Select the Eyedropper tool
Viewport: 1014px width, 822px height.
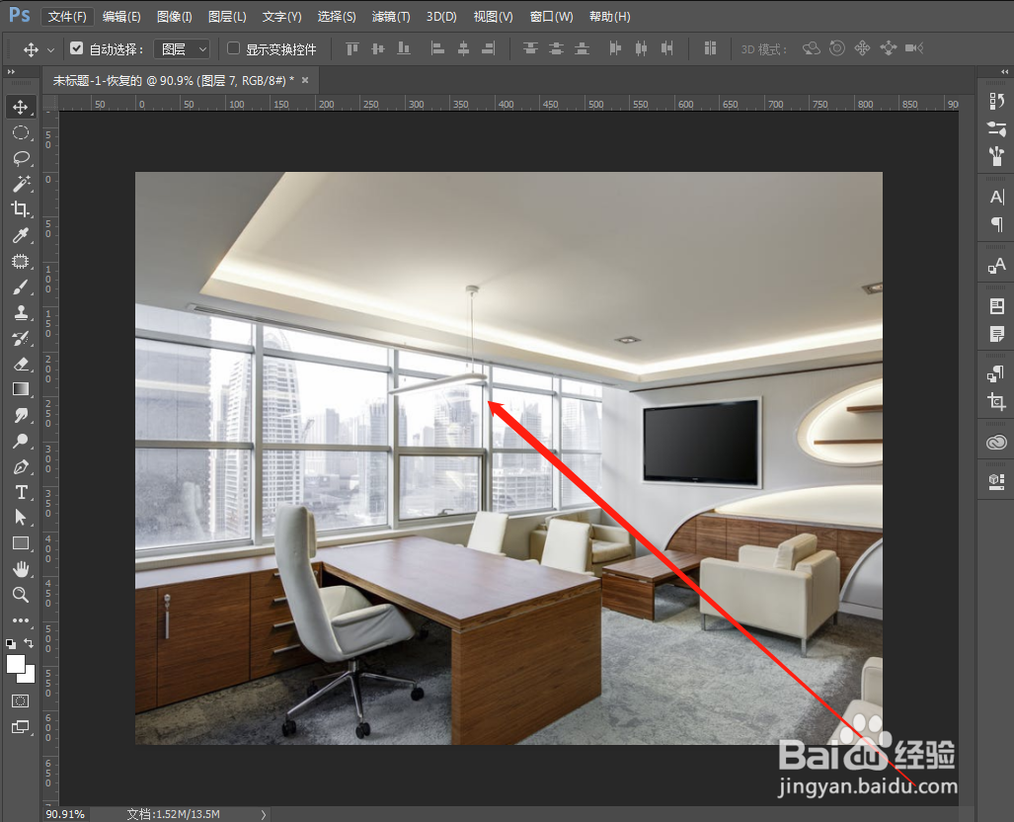pyautogui.click(x=21, y=235)
